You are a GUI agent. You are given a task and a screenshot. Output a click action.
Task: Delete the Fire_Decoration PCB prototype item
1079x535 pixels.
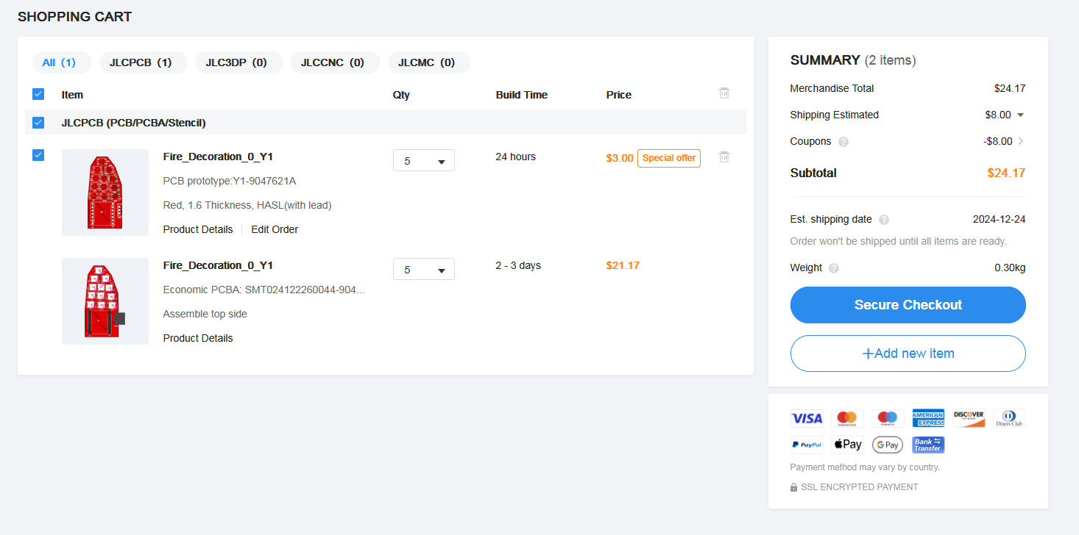point(724,157)
